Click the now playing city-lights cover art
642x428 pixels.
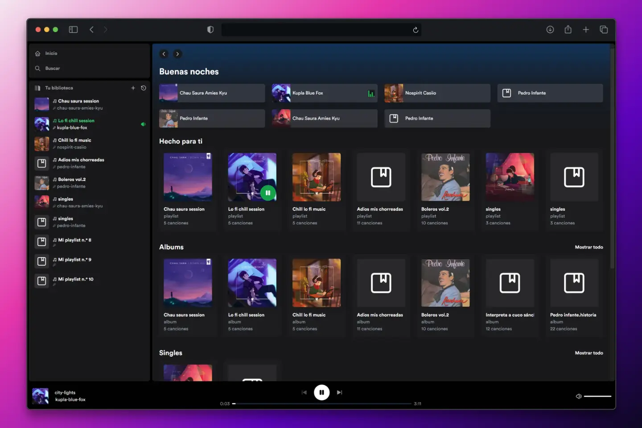[41, 396]
